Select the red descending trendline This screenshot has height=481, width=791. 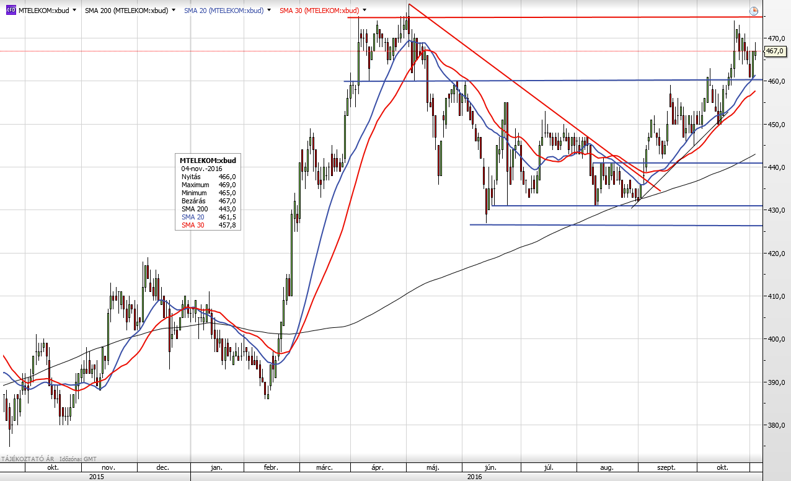tap(533, 97)
